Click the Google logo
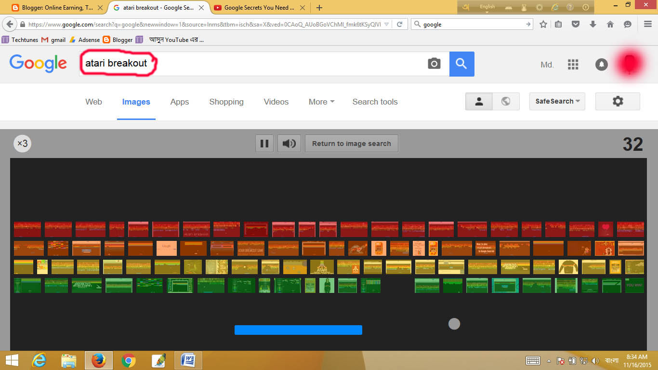Viewport: 658px width, 370px height. tap(38, 64)
